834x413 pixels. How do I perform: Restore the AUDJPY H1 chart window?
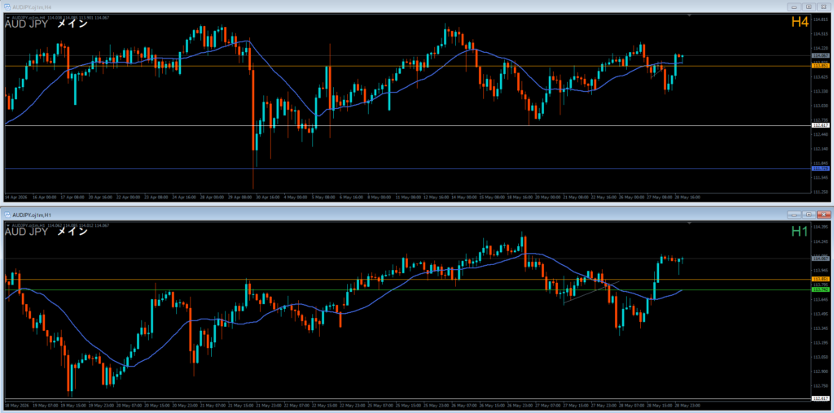[x=809, y=215]
